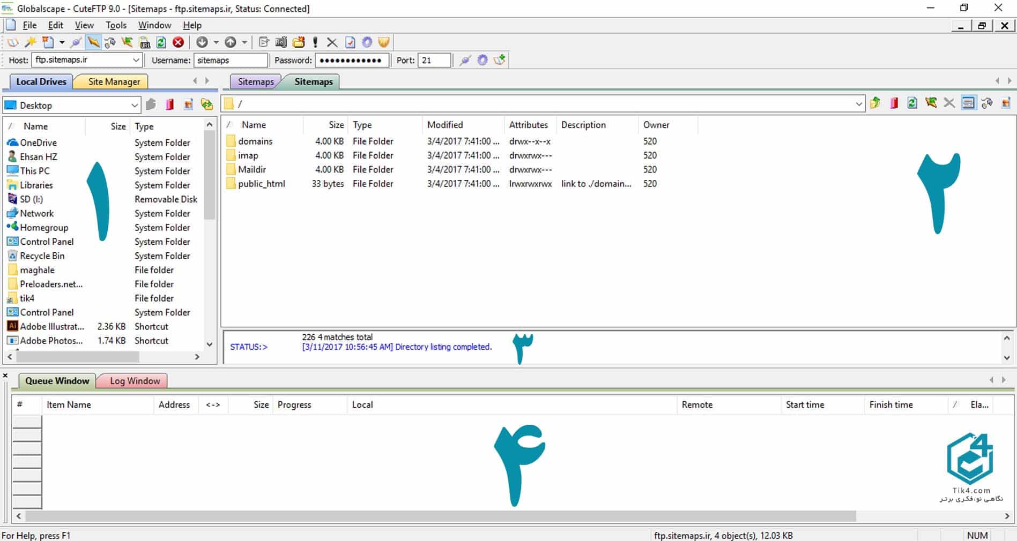Click remote pane delete X icon
The width and height of the screenshot is (1017, 541).
pos(949,103)
